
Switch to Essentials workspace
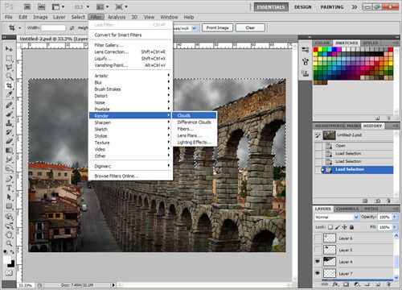271,7
